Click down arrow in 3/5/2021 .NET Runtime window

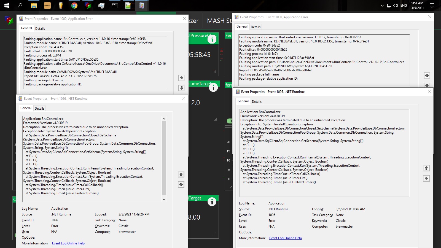click(426, 178)
